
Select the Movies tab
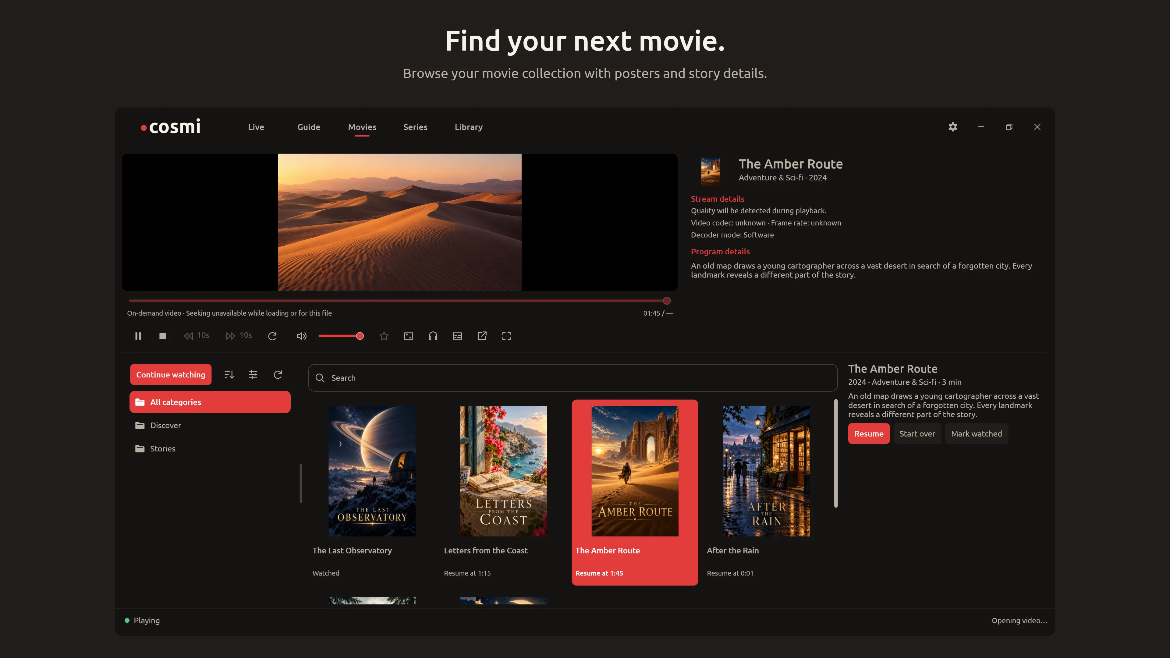(362, 127)
